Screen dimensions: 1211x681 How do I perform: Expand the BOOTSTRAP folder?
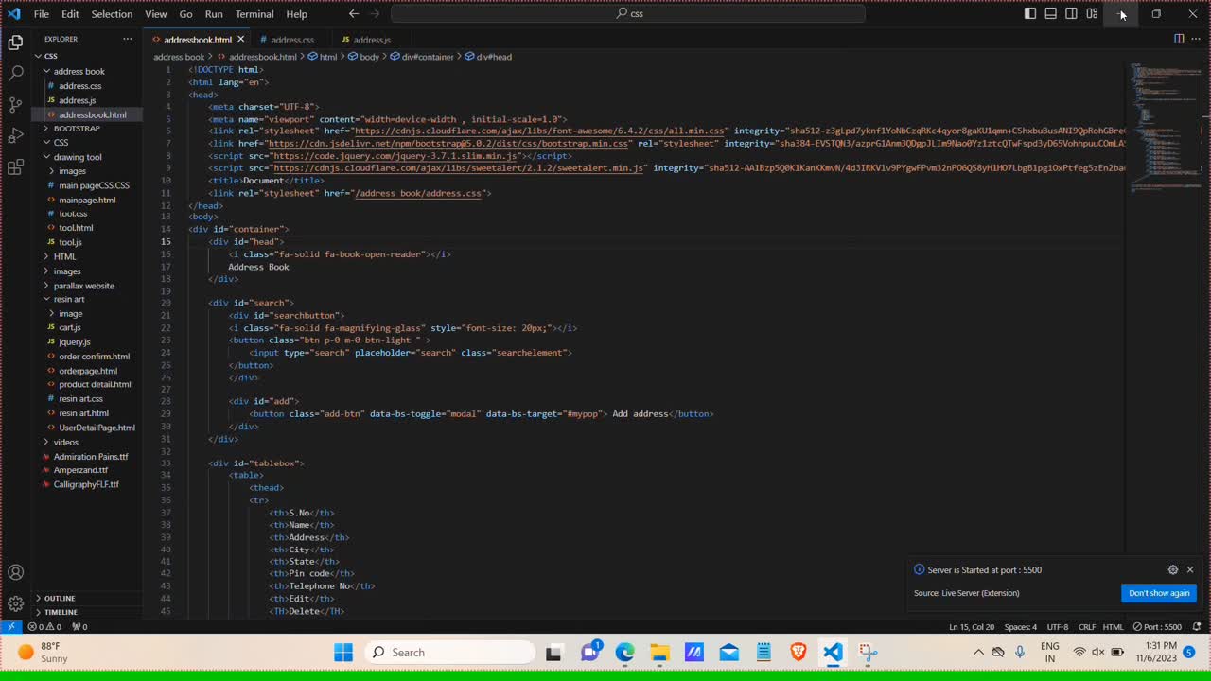click(76, 129)
